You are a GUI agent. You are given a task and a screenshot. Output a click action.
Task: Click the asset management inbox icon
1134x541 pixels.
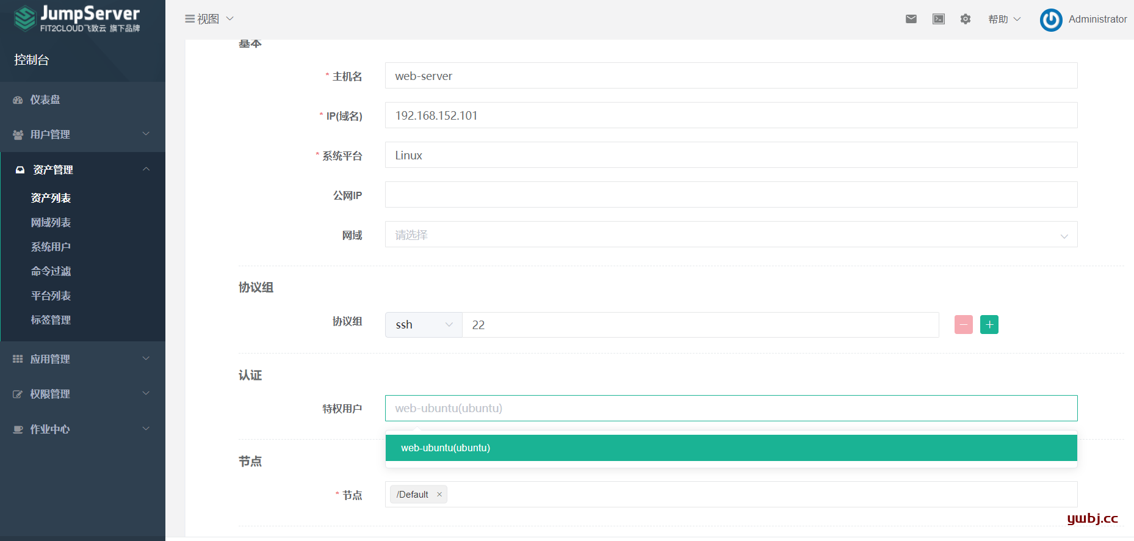point(20,170)
